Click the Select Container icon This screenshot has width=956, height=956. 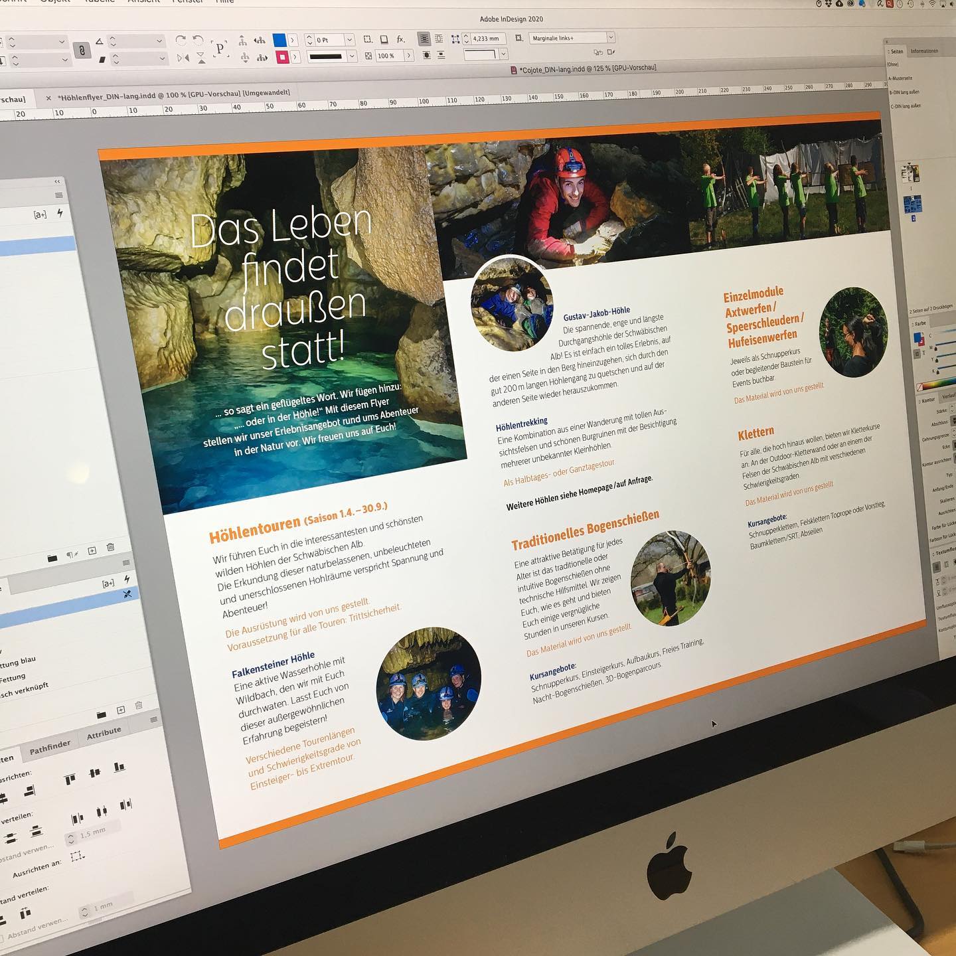[243, 40]
